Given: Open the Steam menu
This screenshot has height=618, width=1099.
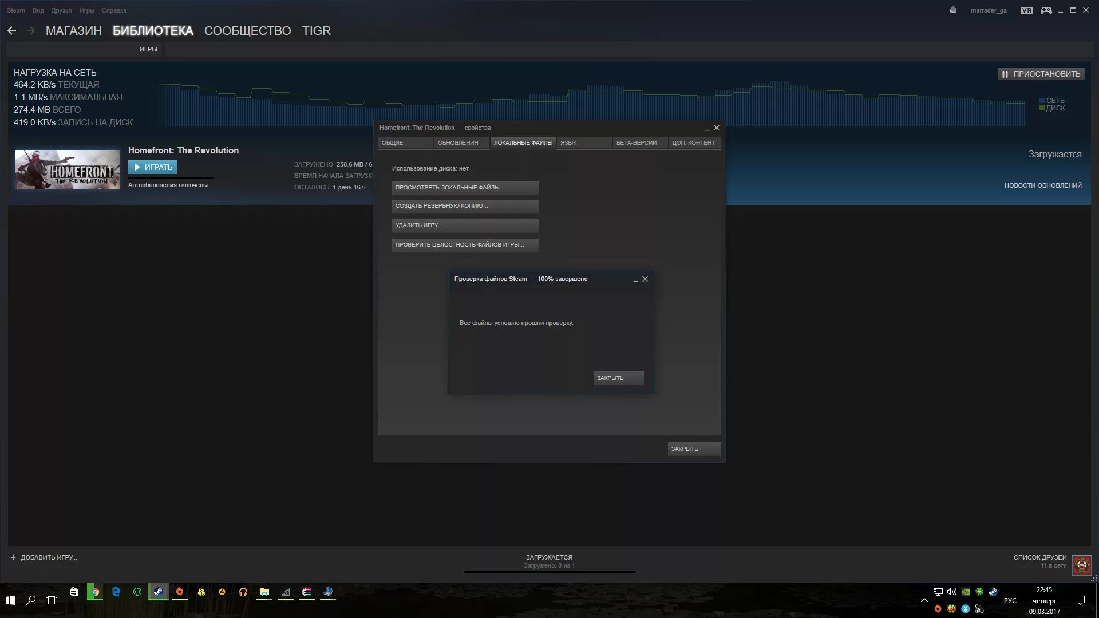Looking at the screenshot, I should (x=16, y=10).
